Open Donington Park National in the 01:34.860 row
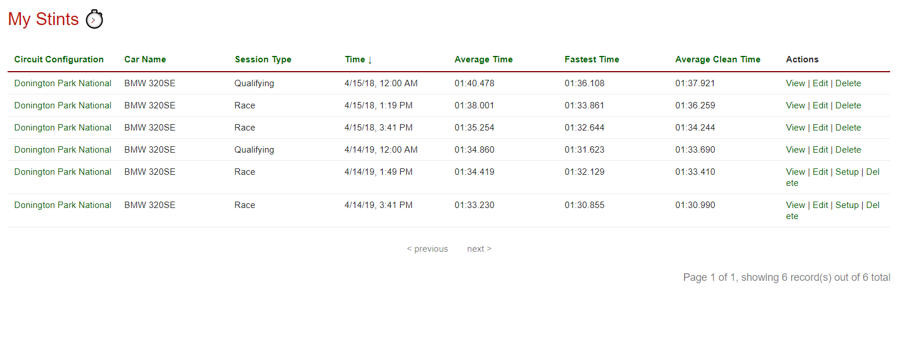This screenshot has height=363, width=907. pos(63,150)
